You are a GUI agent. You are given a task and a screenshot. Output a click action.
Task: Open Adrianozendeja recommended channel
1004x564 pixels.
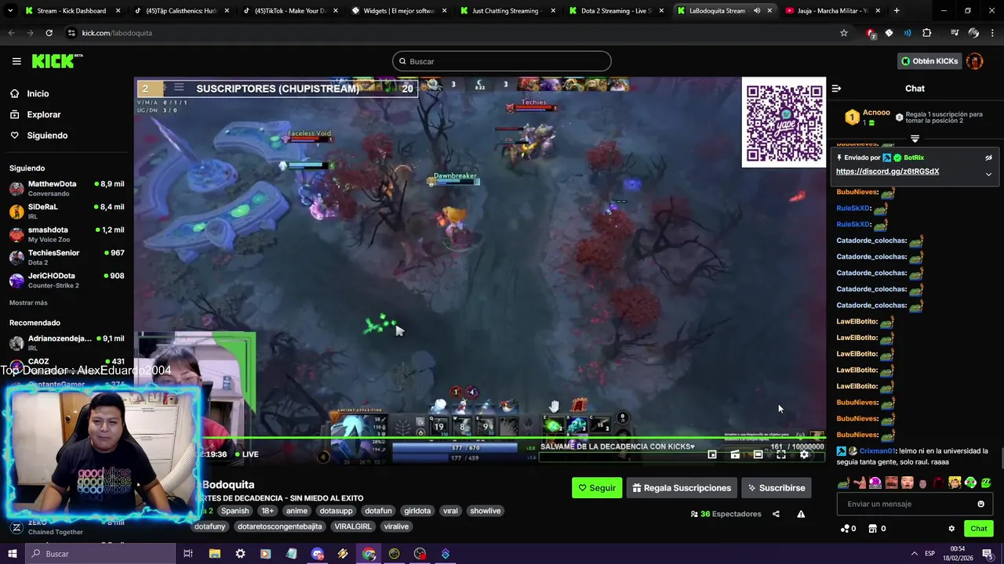click(67, 342)
